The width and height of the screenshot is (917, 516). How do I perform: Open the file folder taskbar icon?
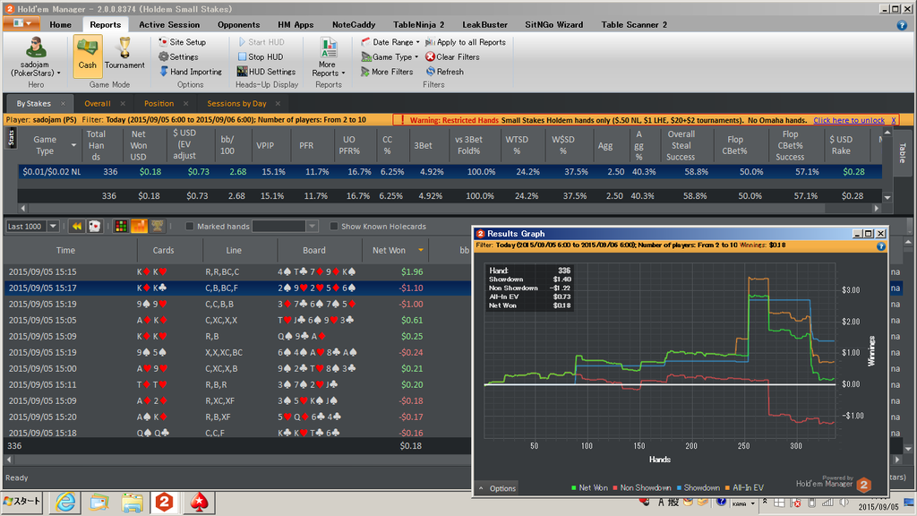click(133, 502)
